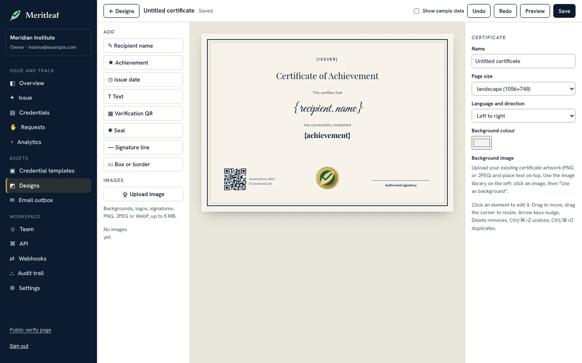Select the seal badge on certificate

[x=327, y=178]
